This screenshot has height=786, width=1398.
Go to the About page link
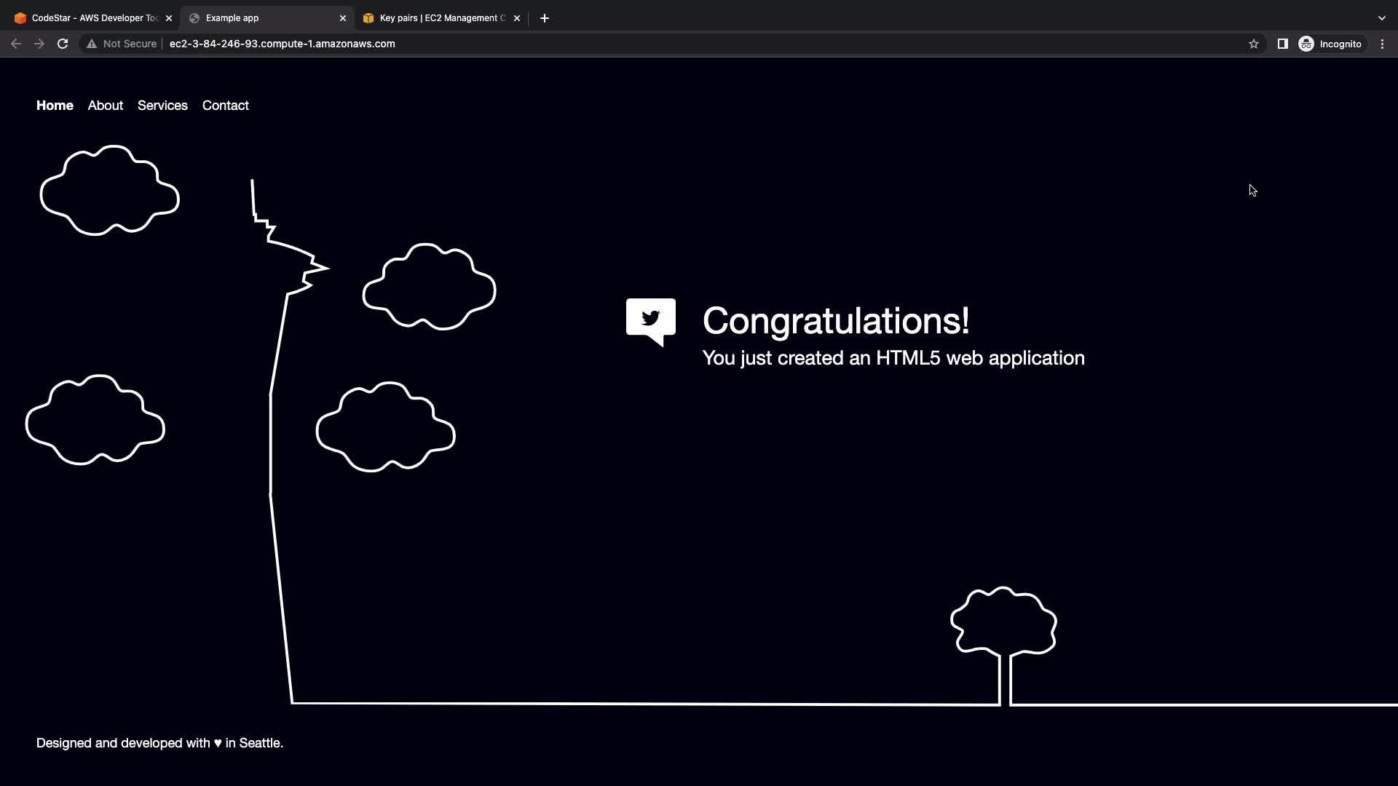click(x=106, y=106)
